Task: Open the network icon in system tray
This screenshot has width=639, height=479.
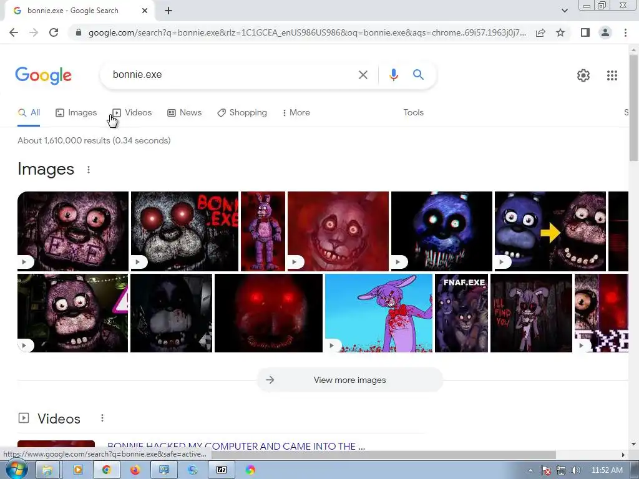Action: [x=561, y=470]
